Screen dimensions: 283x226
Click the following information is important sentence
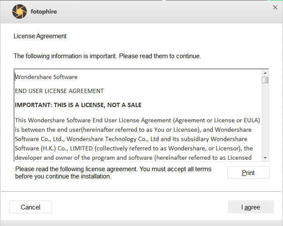pos(107,56)
